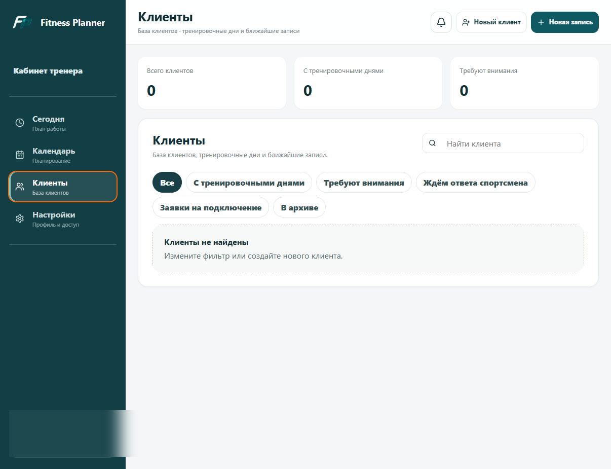Open the Сегодня work plan section
This screenshot has width=611, height=469.
[63, 123]
